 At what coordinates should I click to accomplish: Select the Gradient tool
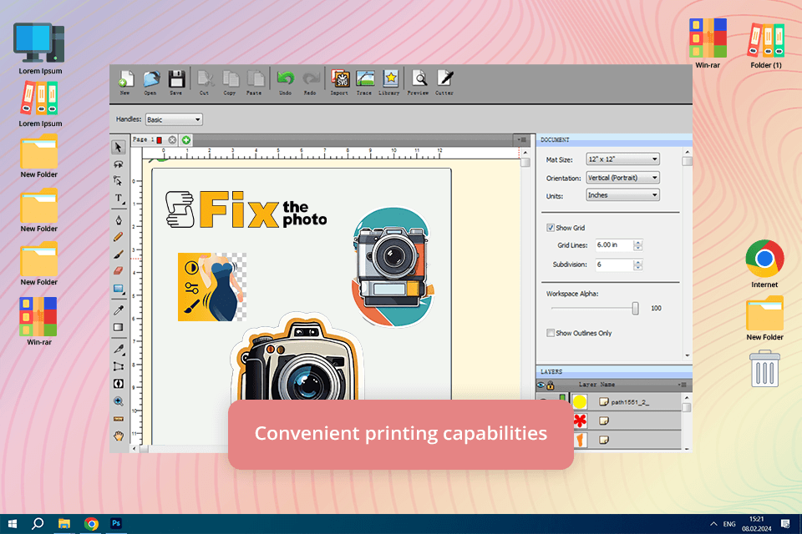[x=118, y=327]
